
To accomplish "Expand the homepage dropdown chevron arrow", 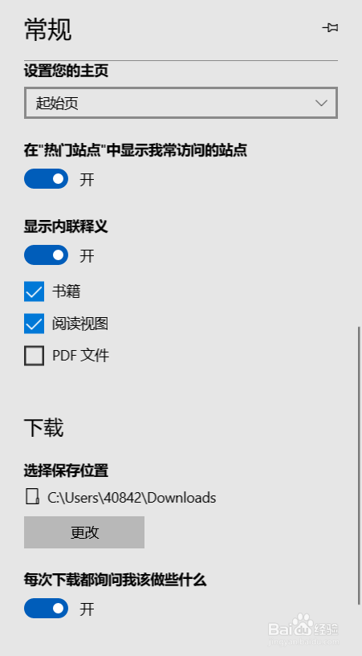I will pyautogui.click(x=321, y=103).
